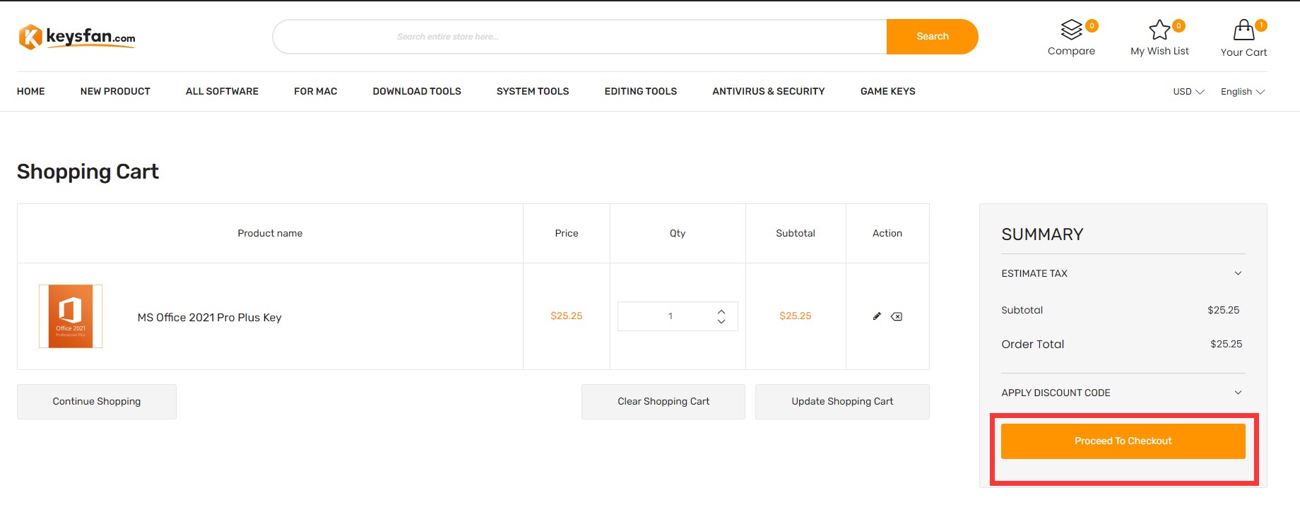Click the Product name column header
The height and width of the screenshot is (519, 1300).
[x=270, y=233]
